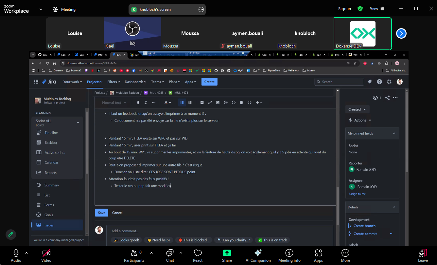Click the Sign in link
This screenshot has width=437, height=265.
click(x=344, y=9)
